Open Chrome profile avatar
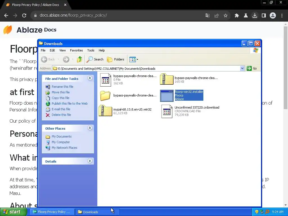 pyautogui.click(x=273, y=15)
